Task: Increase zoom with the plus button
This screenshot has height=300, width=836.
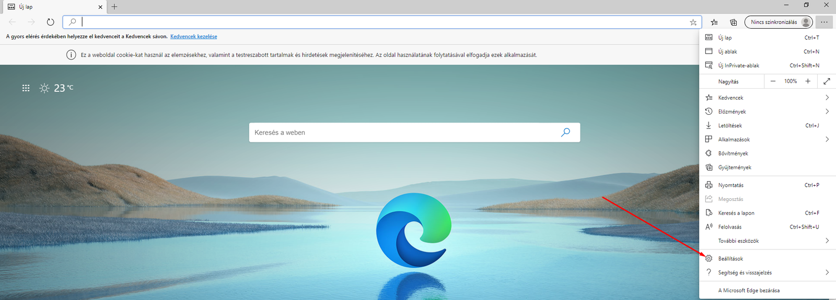Action: 808,81
